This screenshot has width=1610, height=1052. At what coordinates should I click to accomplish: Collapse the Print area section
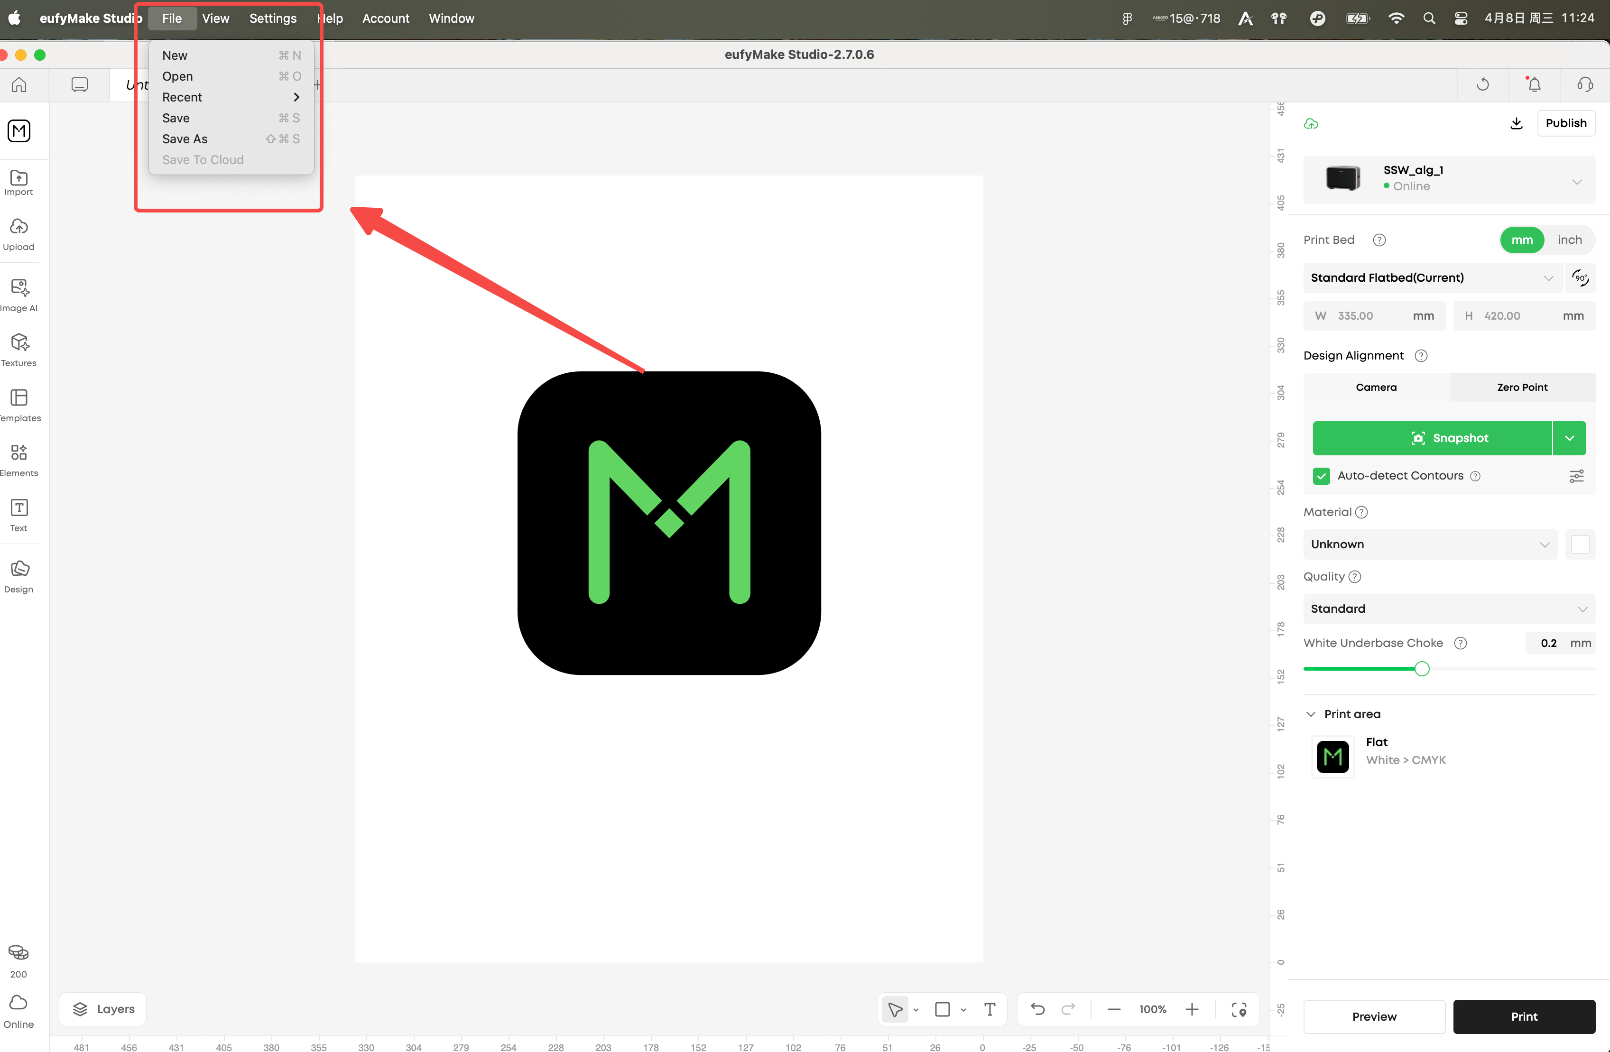pyautogui.click(x=1310, y=714)
